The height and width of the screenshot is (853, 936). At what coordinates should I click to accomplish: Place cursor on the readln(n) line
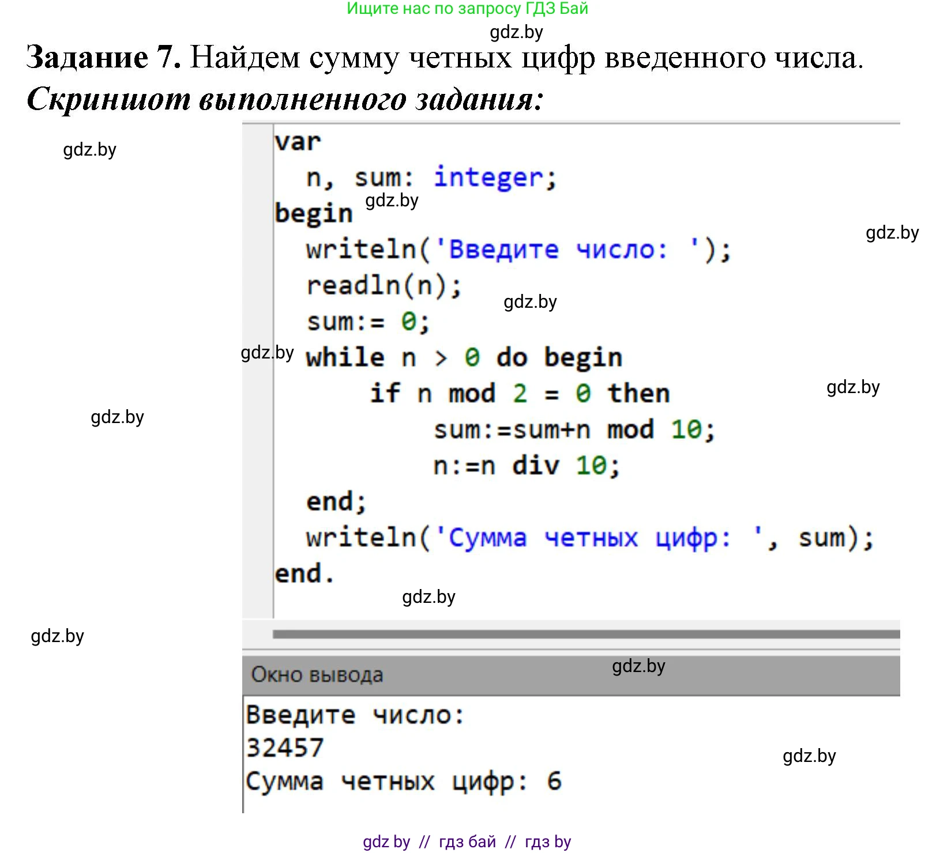click(x=384, y=286)
